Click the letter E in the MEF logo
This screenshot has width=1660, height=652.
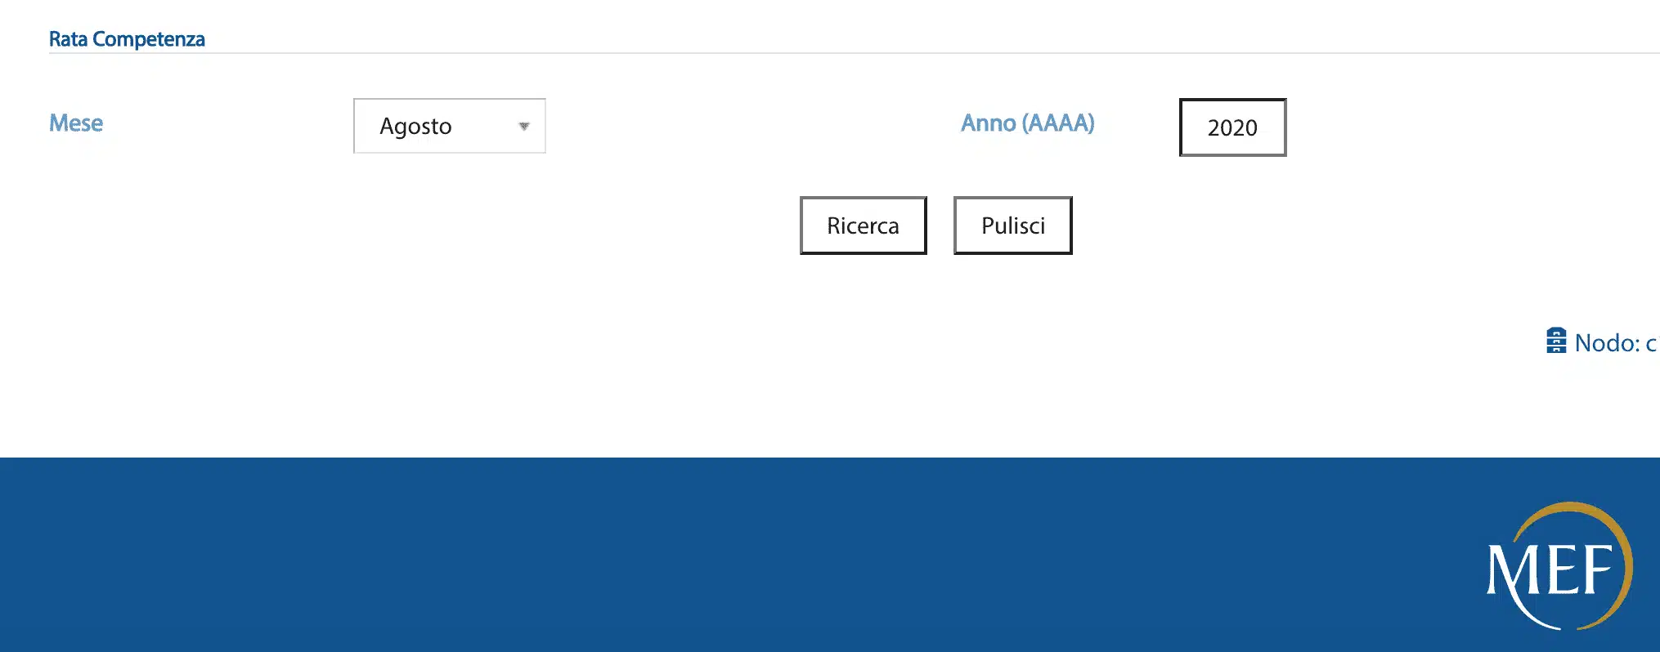point(1560,569)
